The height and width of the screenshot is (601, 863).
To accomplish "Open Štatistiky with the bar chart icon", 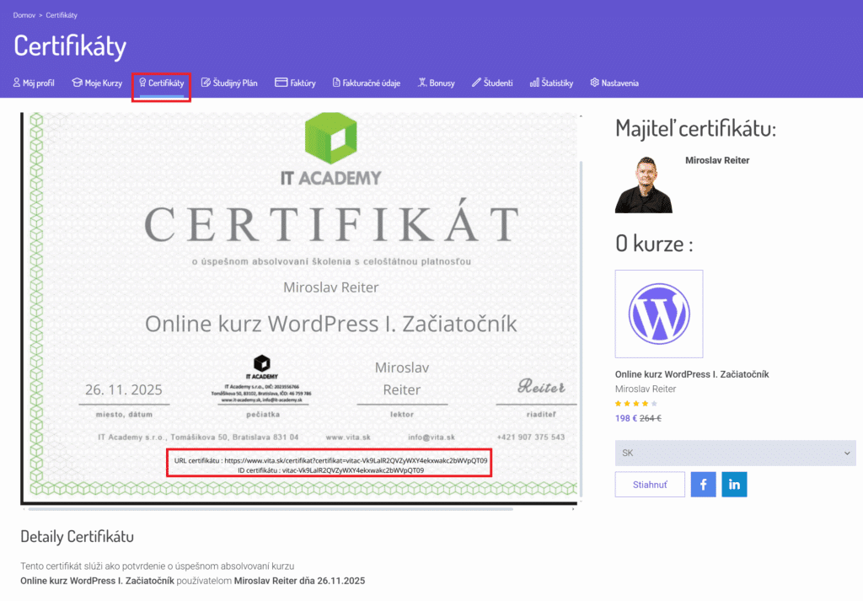I will (533, 83).
